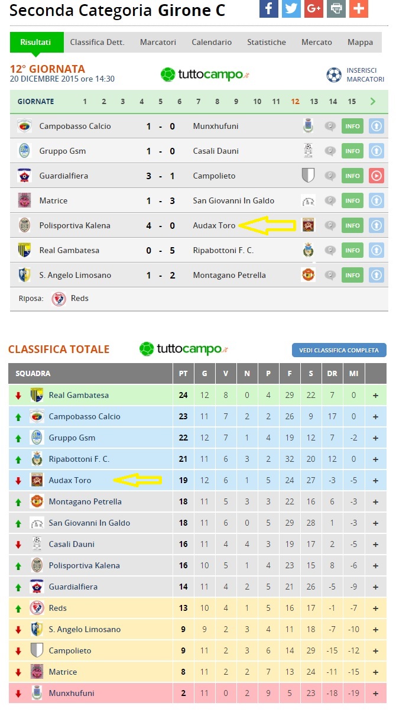Image resolution: width=396 pixels, height=722 pixels.
Task: Click the printer icon
Action: pyautogui.click(x=336, y=8)
